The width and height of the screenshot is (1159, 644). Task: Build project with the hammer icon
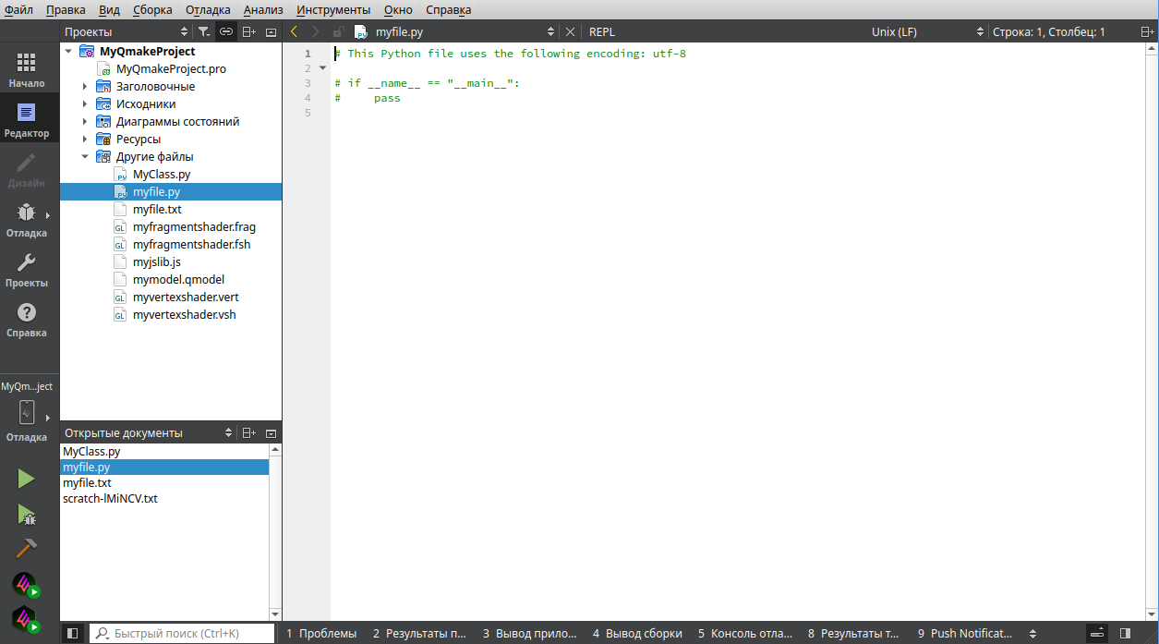pos(26,548)
